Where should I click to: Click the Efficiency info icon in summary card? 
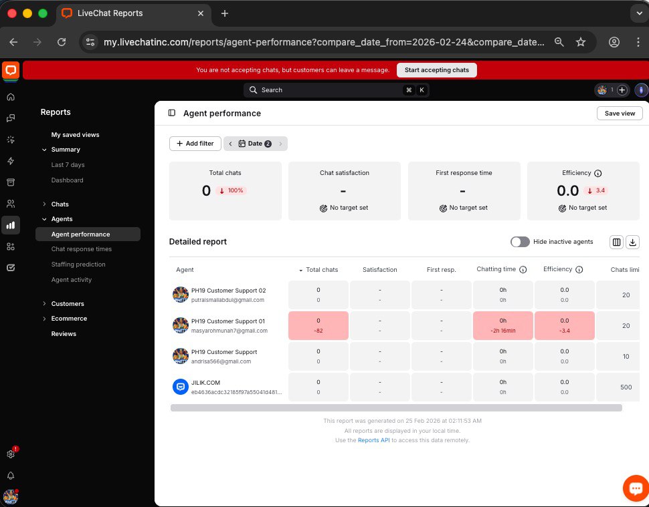[598, 173]
